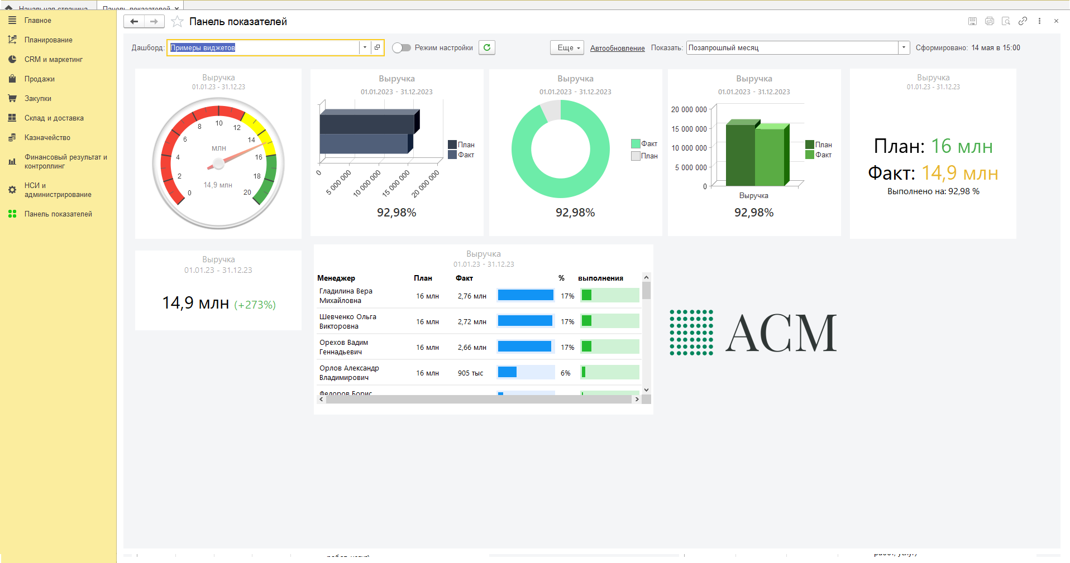
Task: Add page to favorites with star icon
Action: click(177, 22)
